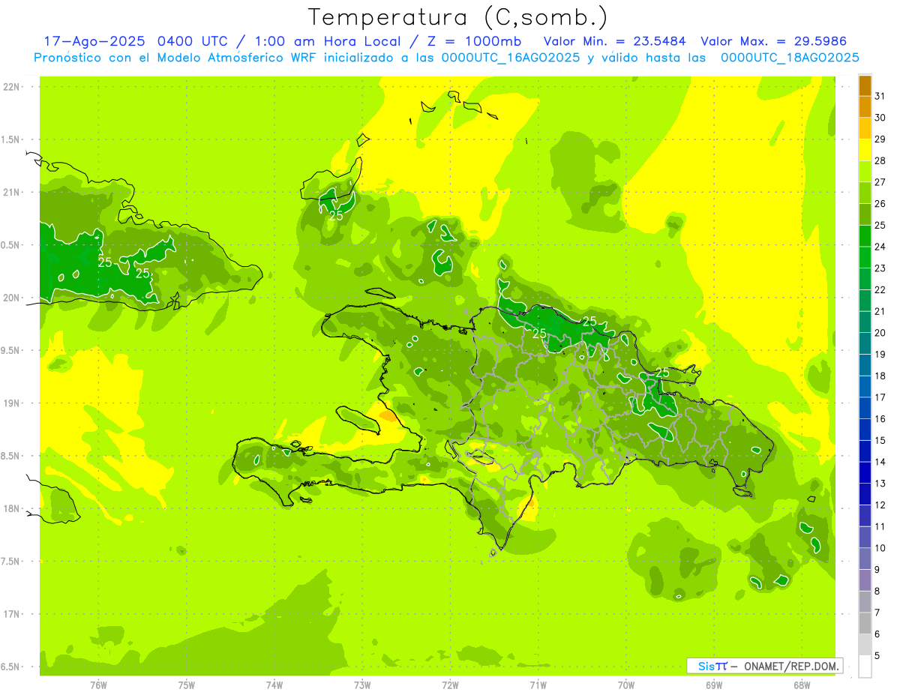The width and height of the screenshot is (900, 695).
Task: Click legend value 27
Action: point(880,182)
